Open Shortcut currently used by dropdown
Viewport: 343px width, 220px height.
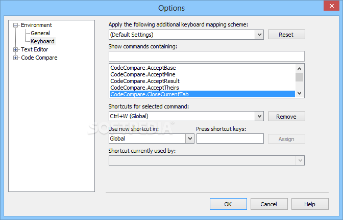[x=300, y=160]
